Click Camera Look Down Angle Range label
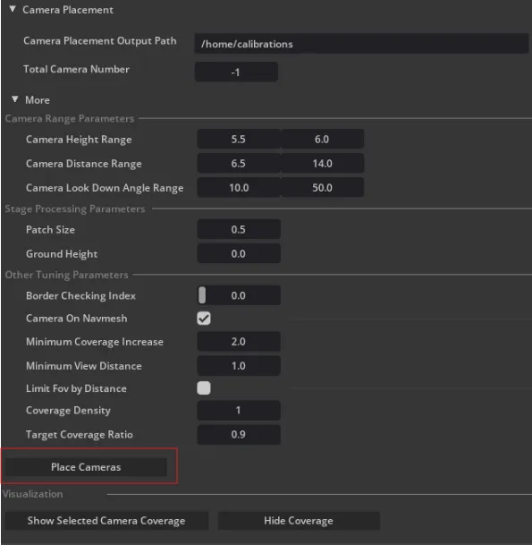Image resolution: width=532 pixels, height=545 pixels. click(105, 188)
